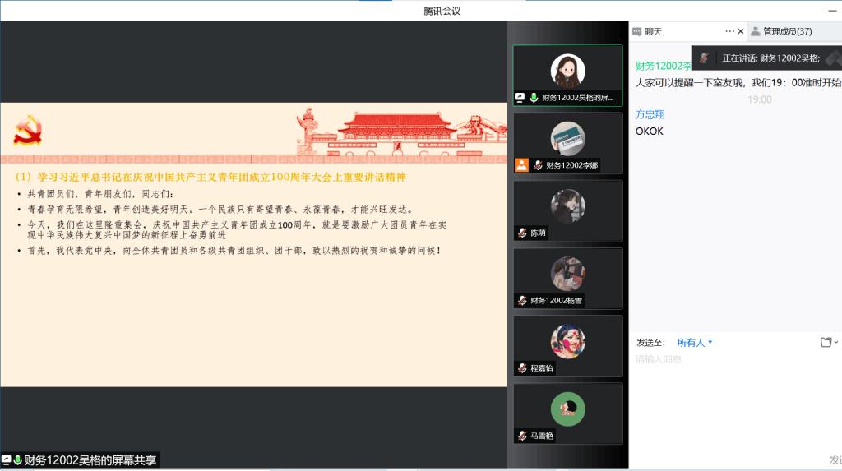Viewport: 842px width, 471px height.
Task: Click the orange host icon beside 李娜
Action: (521, 164)
